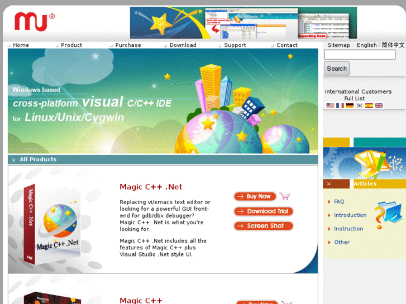The image size is (406, 304).
Task: Click the question mark folder icon in Articles
Action: point(388,215)
